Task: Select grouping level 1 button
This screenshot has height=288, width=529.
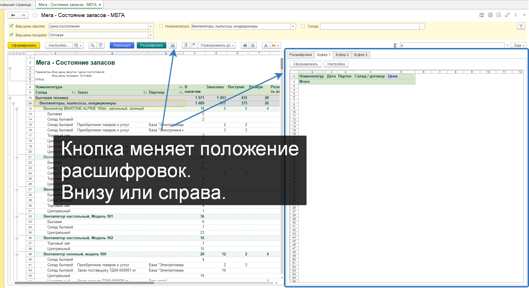Action: [10, 53]
